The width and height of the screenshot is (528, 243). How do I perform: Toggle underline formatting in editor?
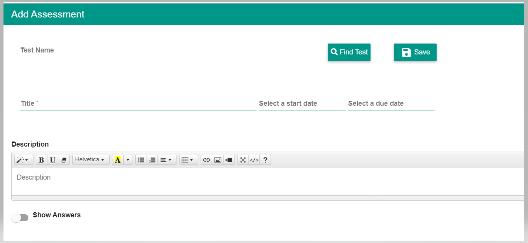point(52,160)
